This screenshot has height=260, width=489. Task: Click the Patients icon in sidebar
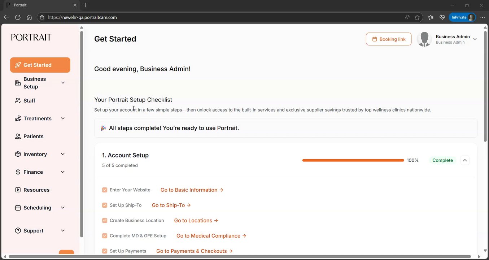(x=18, y=136)
